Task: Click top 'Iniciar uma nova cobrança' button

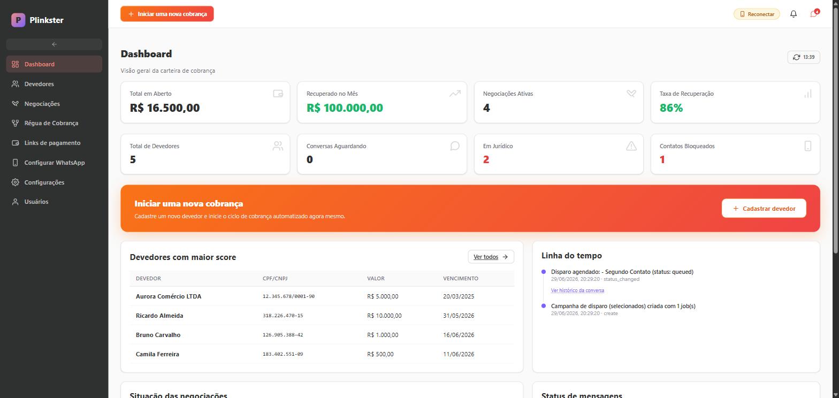Action: click(167, 14)
